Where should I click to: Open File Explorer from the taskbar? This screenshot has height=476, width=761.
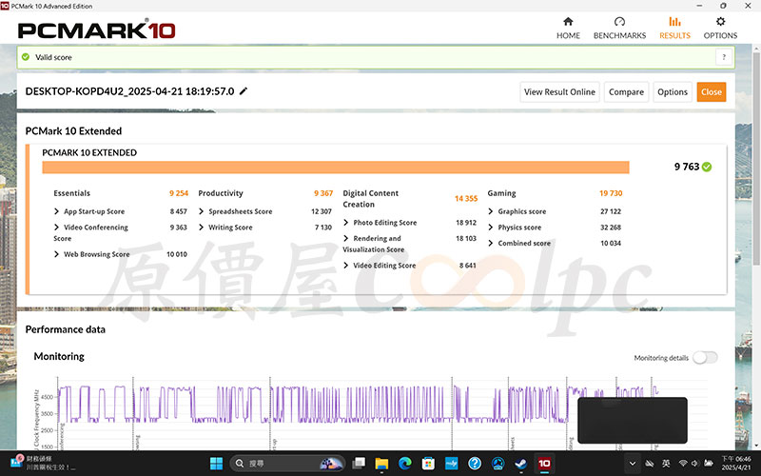pyautogui.click(x=381, y=464)
